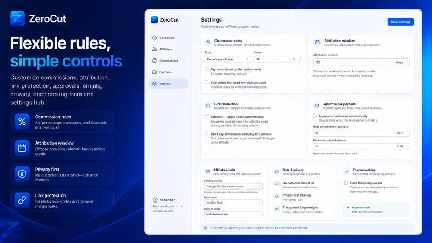The width and height of the screenshot is (432, 243).
Task: Enable Approve commissions automatically
Action: coord(315,116)
